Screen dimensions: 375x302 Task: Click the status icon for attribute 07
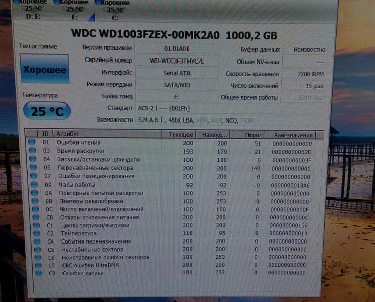(34, 176)
